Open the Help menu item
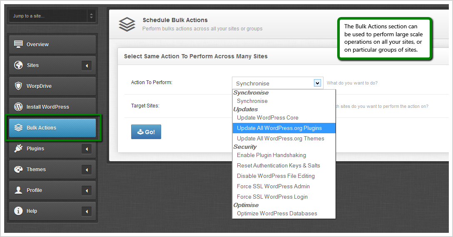453x237 pixels. [52, 211]
